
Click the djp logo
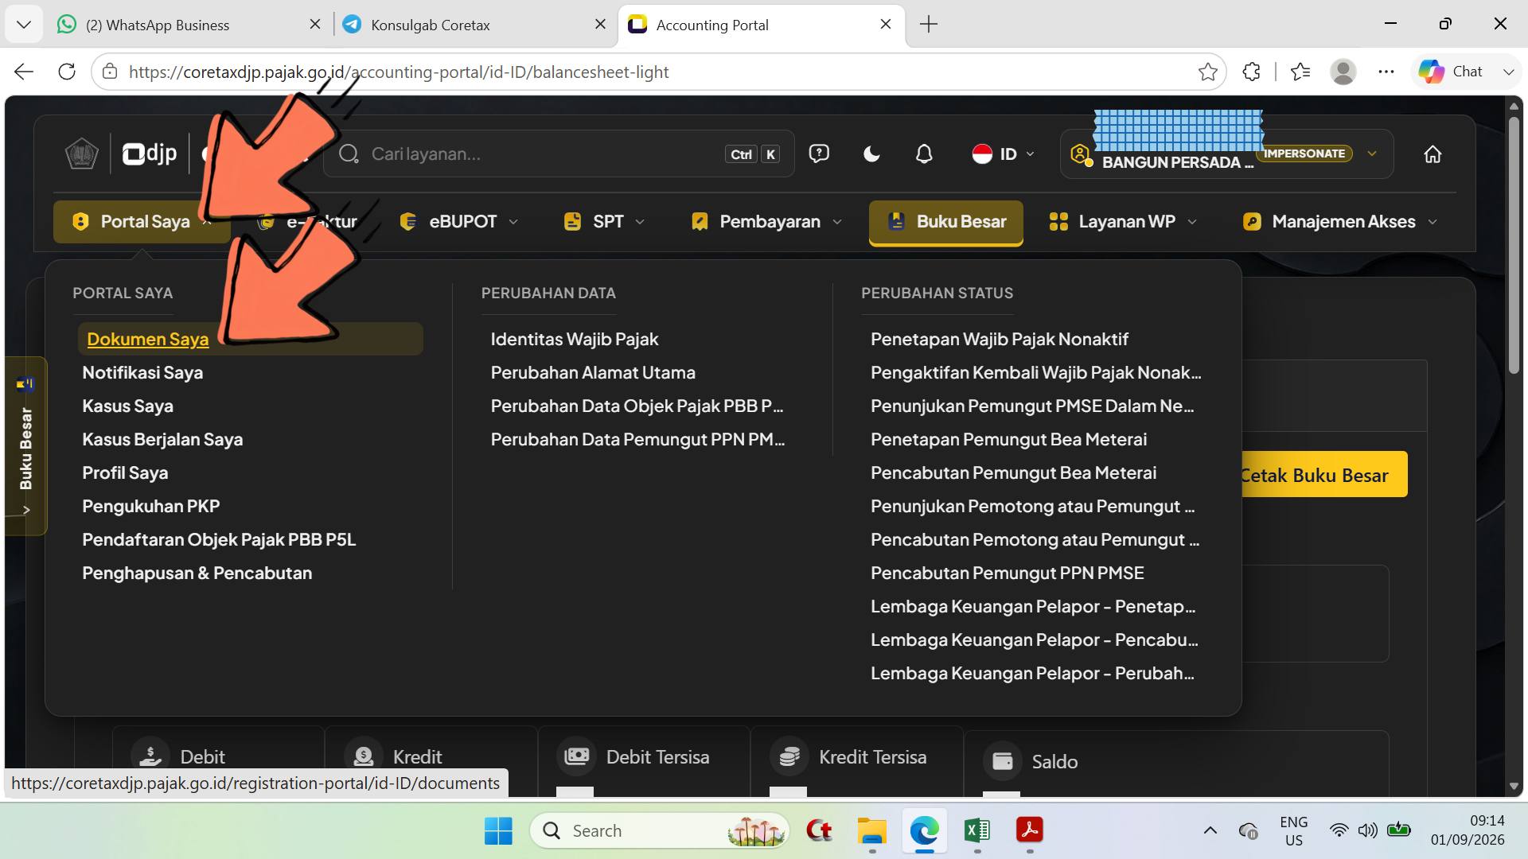pos(150,154)
